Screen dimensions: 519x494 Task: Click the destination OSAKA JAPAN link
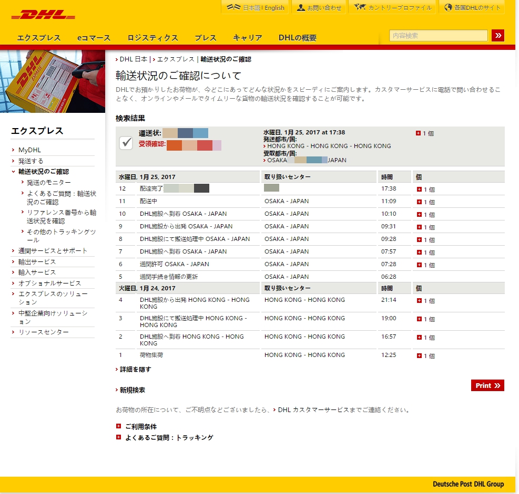point(307,160)
